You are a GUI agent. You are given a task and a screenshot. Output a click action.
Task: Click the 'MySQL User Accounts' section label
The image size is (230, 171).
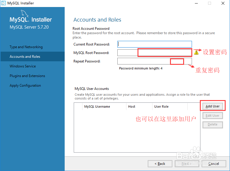coord(92,89)
